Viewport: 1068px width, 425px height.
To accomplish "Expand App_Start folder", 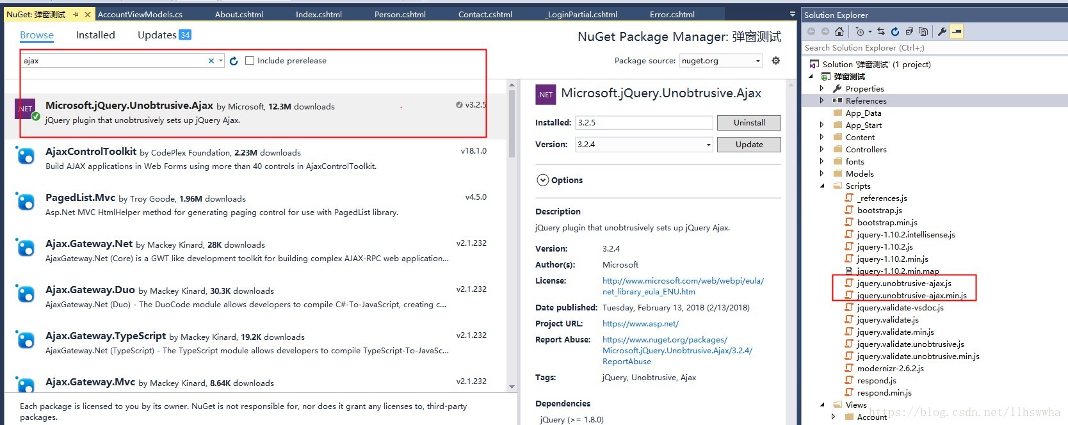I will tap(822, 125).
